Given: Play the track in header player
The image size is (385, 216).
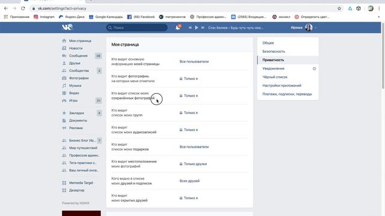Looking at the screenshot, I should coord(197,28).
